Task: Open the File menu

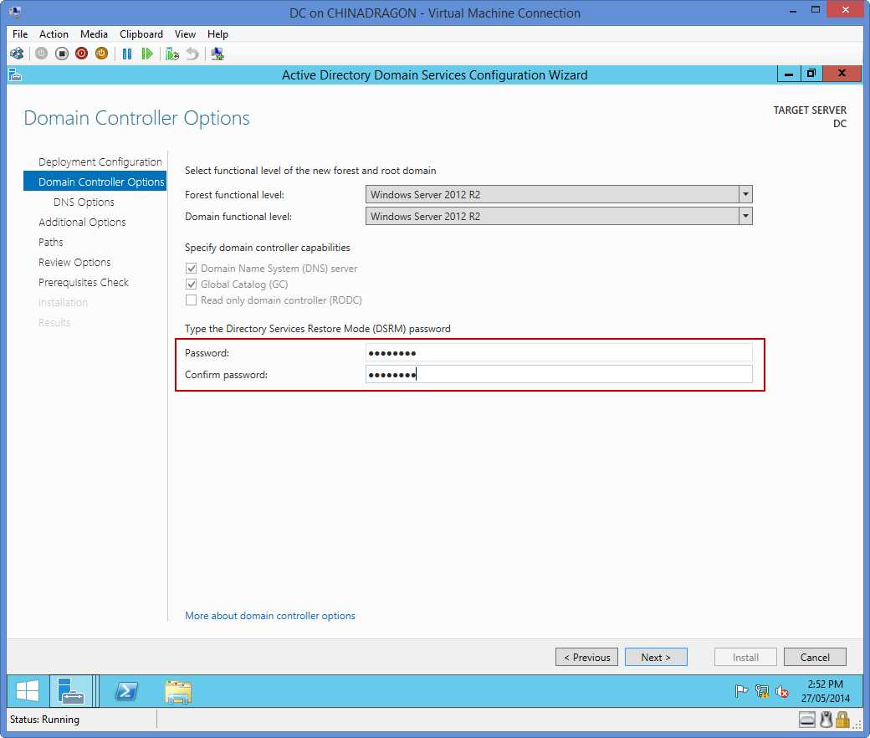Action: tap(20, 34)
